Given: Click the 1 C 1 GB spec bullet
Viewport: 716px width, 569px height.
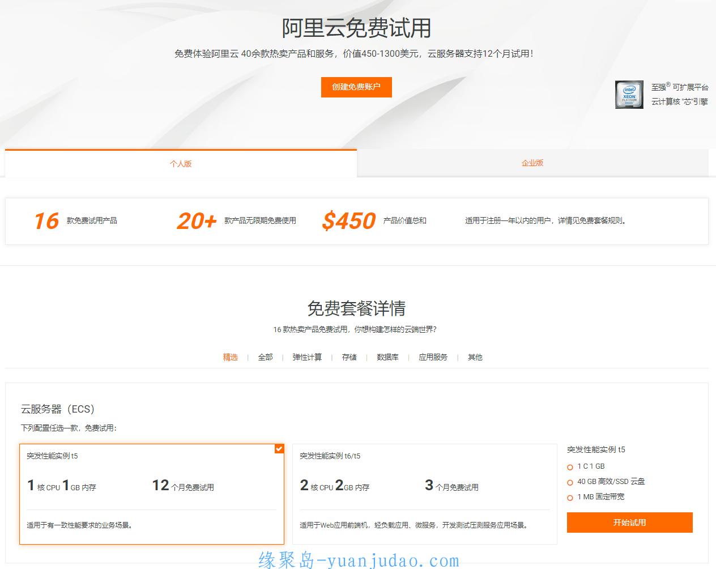Looking at the screenshot, I should (586, 466).
